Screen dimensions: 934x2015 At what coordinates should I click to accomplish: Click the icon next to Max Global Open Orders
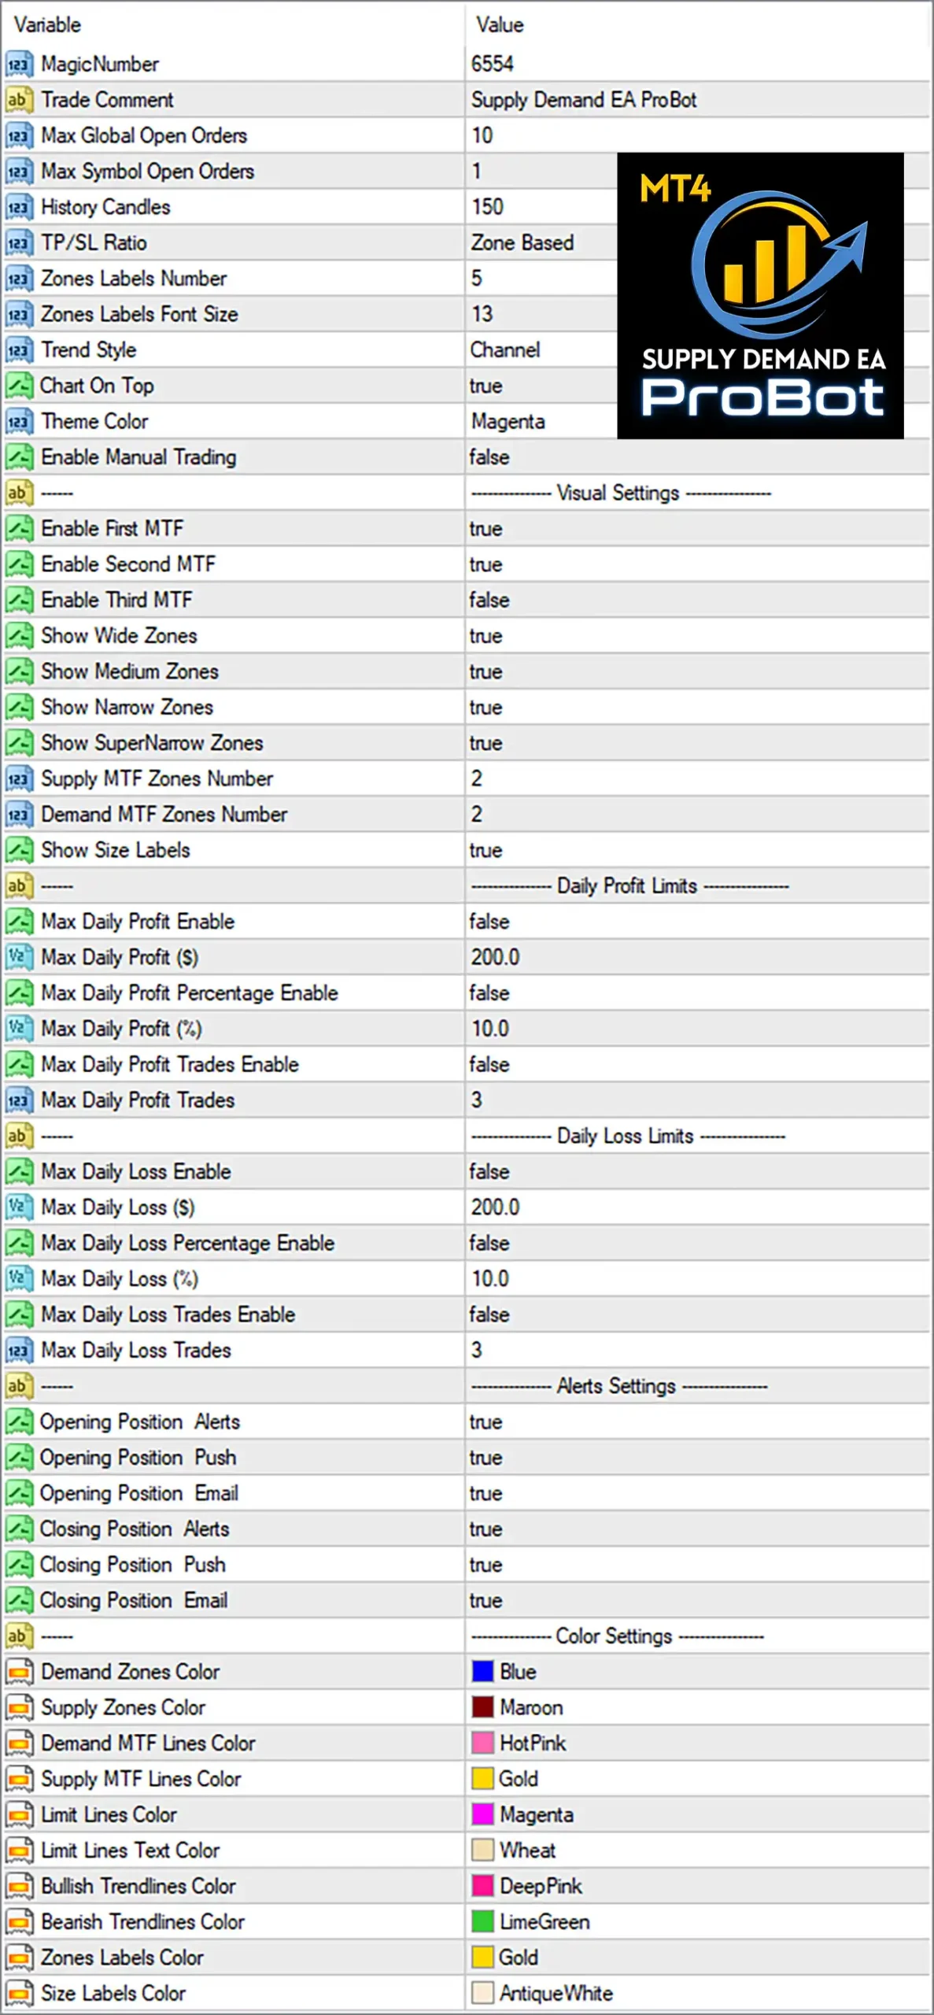tap(19, 135)
